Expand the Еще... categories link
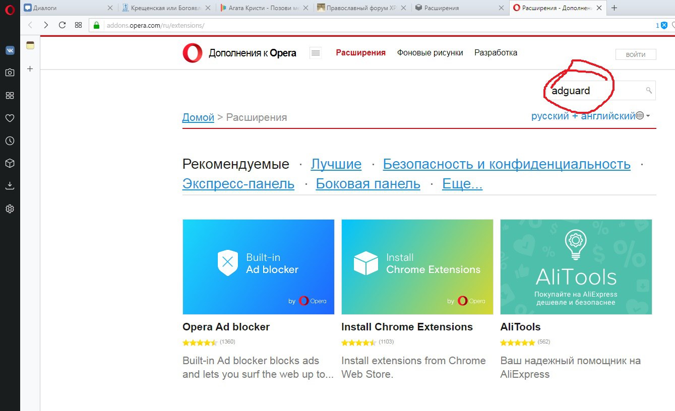Image resolution: width=675 pixels, height=411 pixels. coord(462,184)
